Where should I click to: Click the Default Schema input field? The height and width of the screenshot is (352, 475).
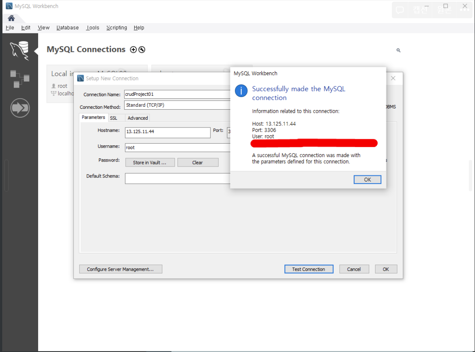178,179
